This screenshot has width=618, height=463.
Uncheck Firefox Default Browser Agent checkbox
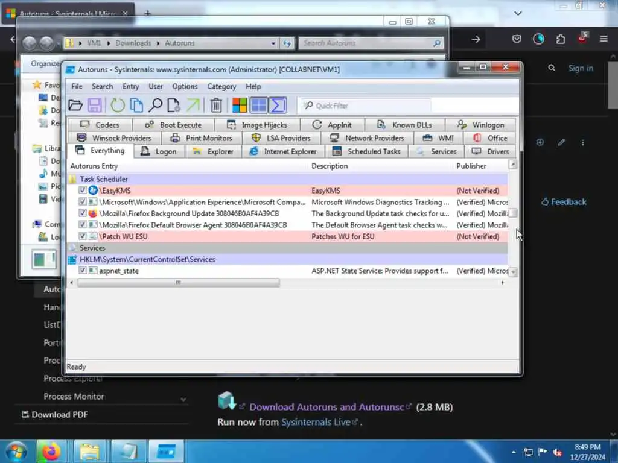point(82,224)
